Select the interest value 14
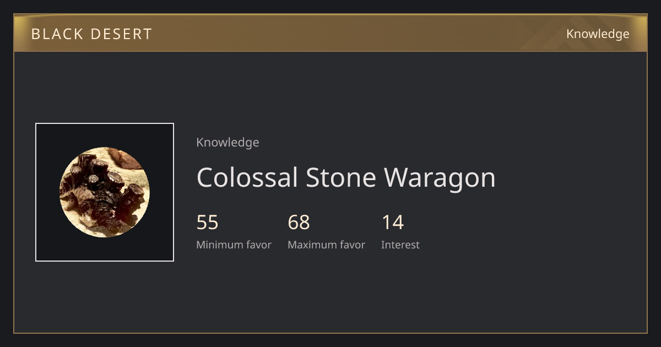 (393, 223)
